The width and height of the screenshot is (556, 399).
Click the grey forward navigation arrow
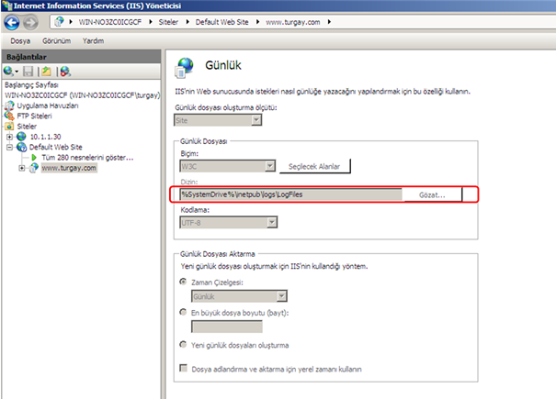coord(31,23)
